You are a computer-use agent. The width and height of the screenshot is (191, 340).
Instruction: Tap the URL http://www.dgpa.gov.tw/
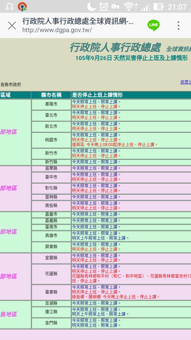click(x=57, y=30)
